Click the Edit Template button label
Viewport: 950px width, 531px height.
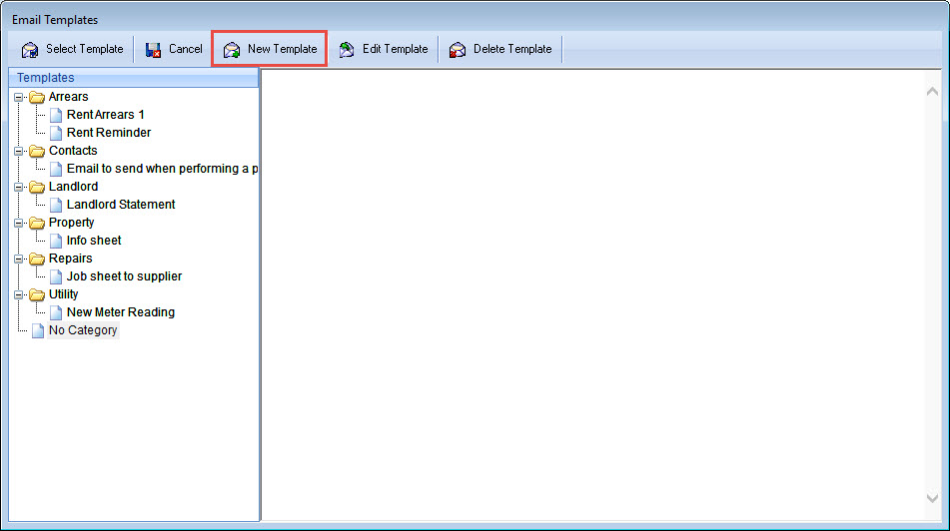(x=395, y=49)
